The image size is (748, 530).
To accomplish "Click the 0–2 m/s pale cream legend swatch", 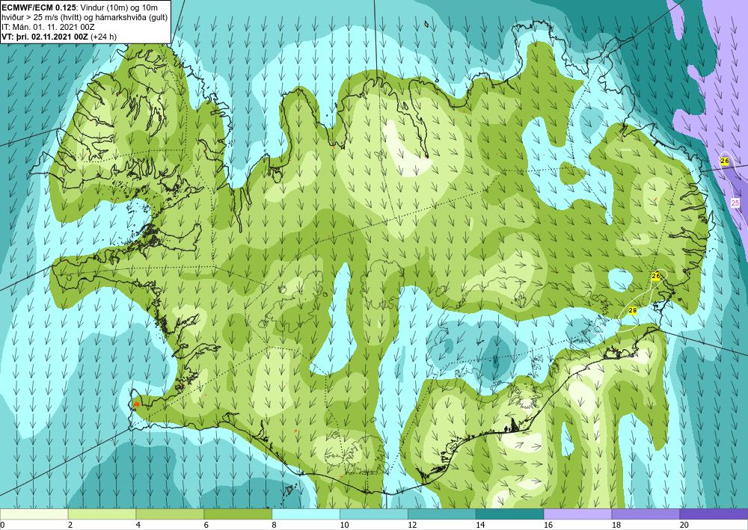I will click(34, 514).
